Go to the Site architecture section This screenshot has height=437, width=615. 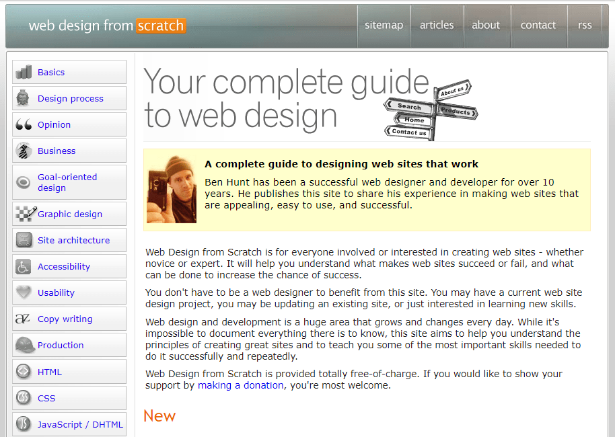[x=74, y=240]
